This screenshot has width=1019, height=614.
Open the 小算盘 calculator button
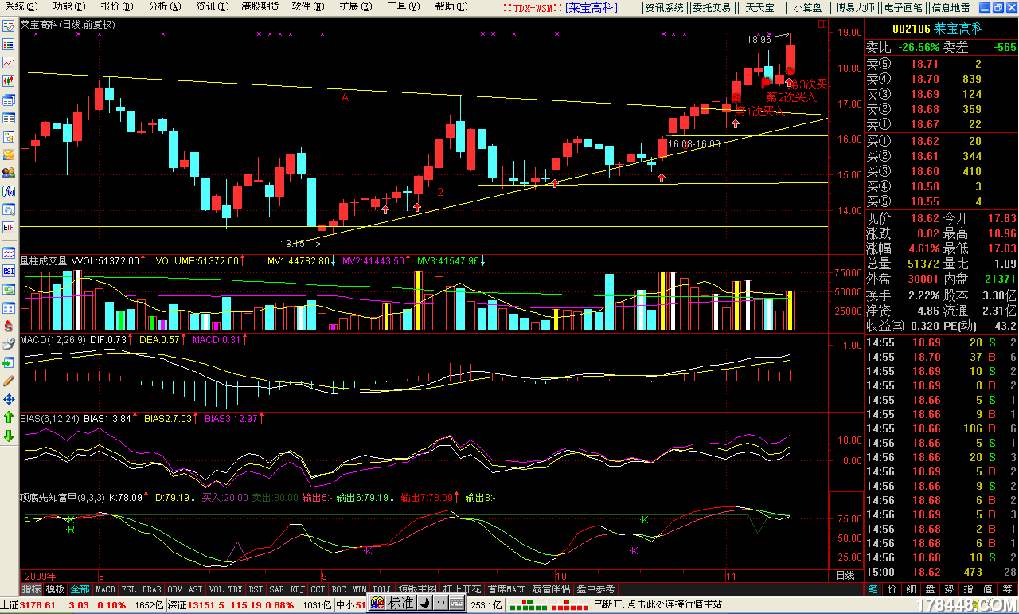click(807, 7)
